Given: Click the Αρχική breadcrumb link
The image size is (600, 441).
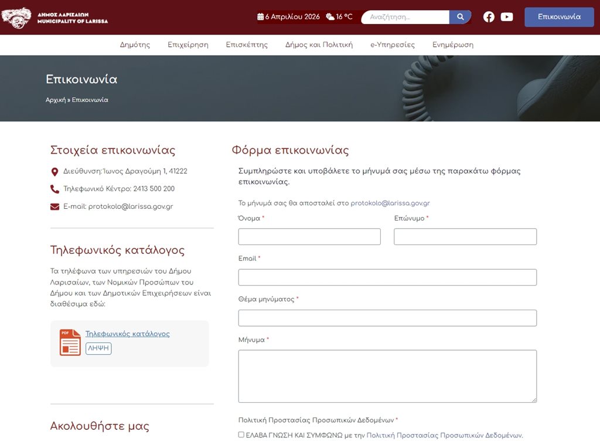Looking at the screenshot, I should click(x=55, y=100).
